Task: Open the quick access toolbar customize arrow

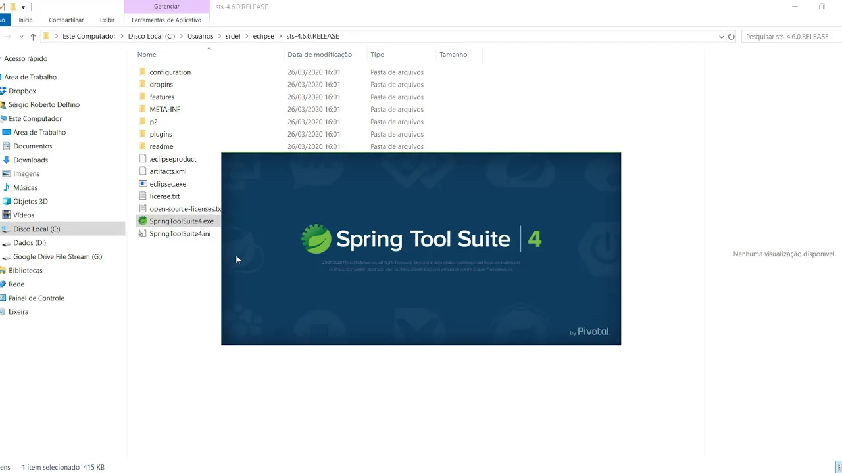Action: [23, 7]
